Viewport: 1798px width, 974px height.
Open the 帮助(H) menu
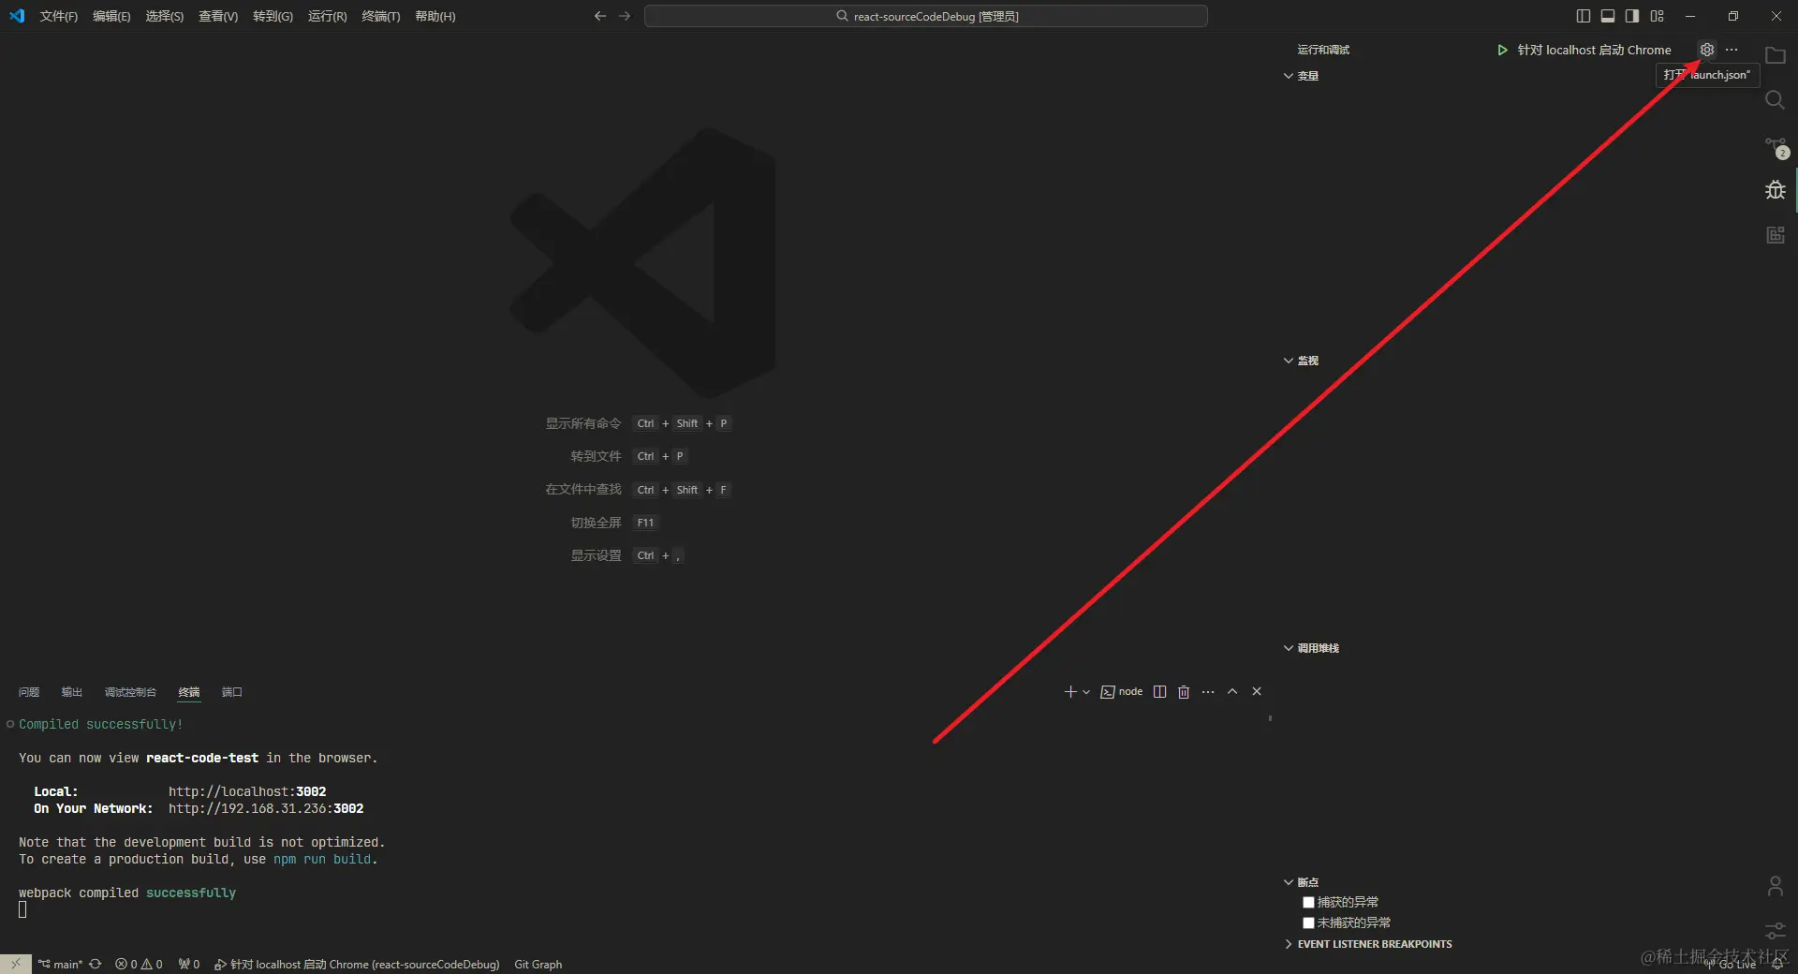tap(435, 16)
